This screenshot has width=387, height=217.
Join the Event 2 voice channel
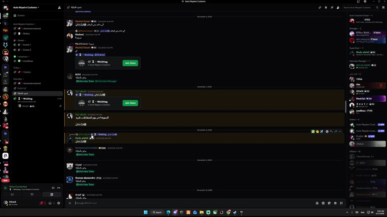coord(37,50)
